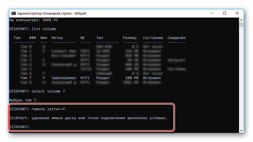Click the 'Том' column header
The width and height of the screenshot is (253, 142).
17,38
